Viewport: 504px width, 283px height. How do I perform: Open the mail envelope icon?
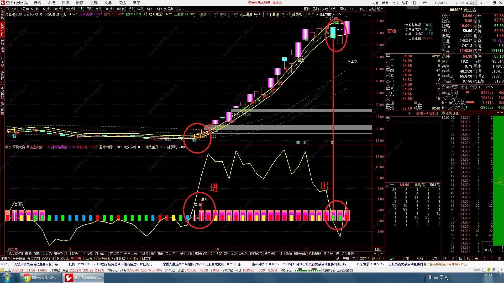coord(424,3)
